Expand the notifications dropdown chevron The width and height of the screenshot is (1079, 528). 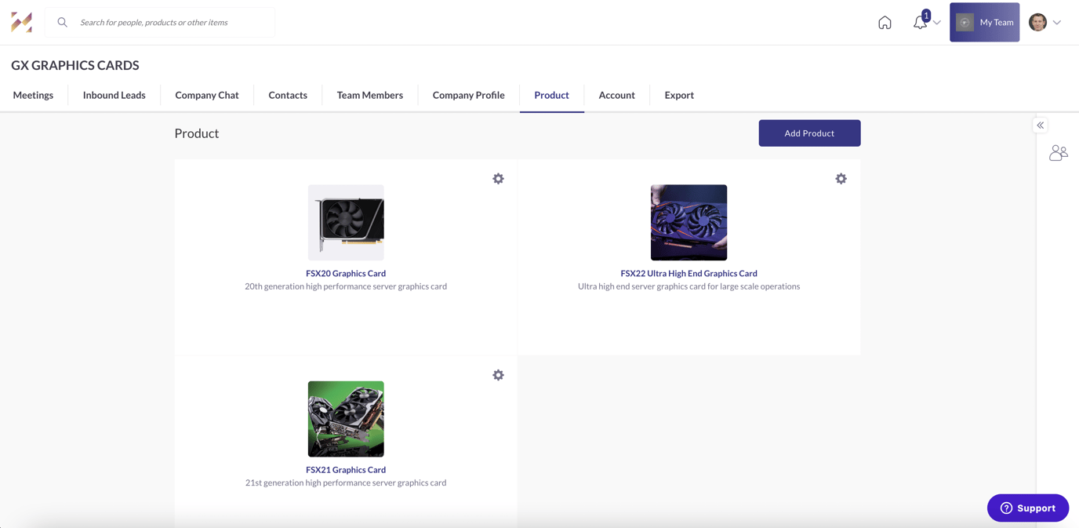pyautogui.click(x=937, y=23)
